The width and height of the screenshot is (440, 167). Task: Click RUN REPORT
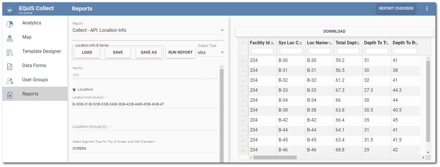(180, 52)
